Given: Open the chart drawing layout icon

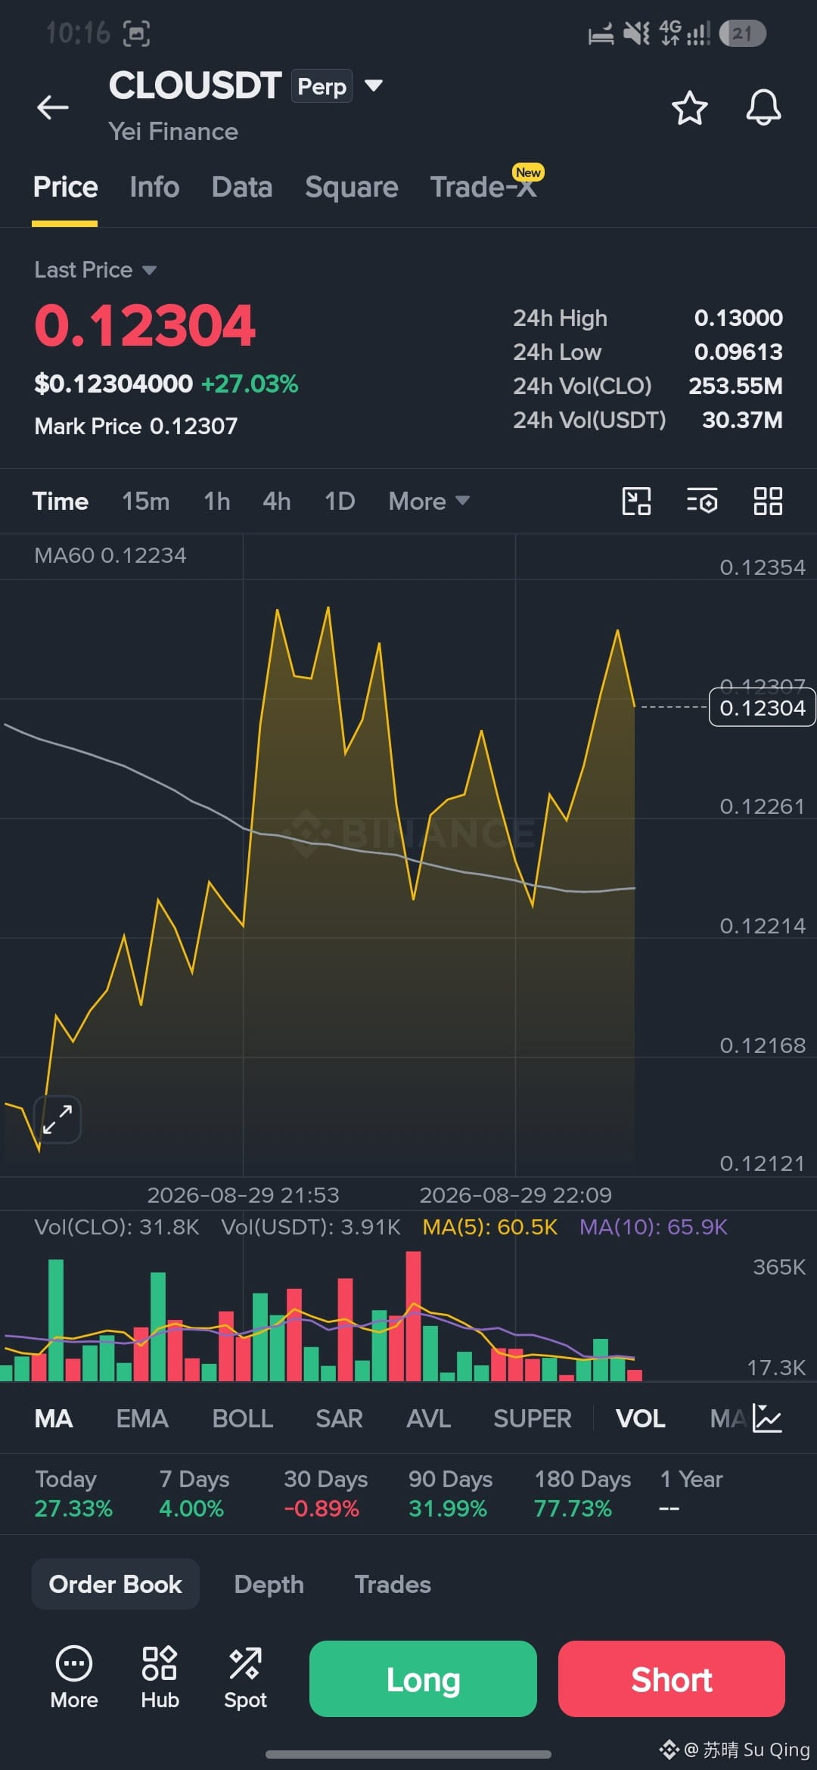Looking at the screenshot, I should (636, 501).
